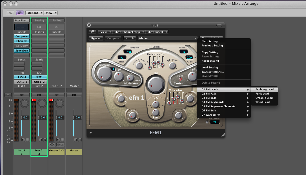Click the main level knob

point(190,99)
